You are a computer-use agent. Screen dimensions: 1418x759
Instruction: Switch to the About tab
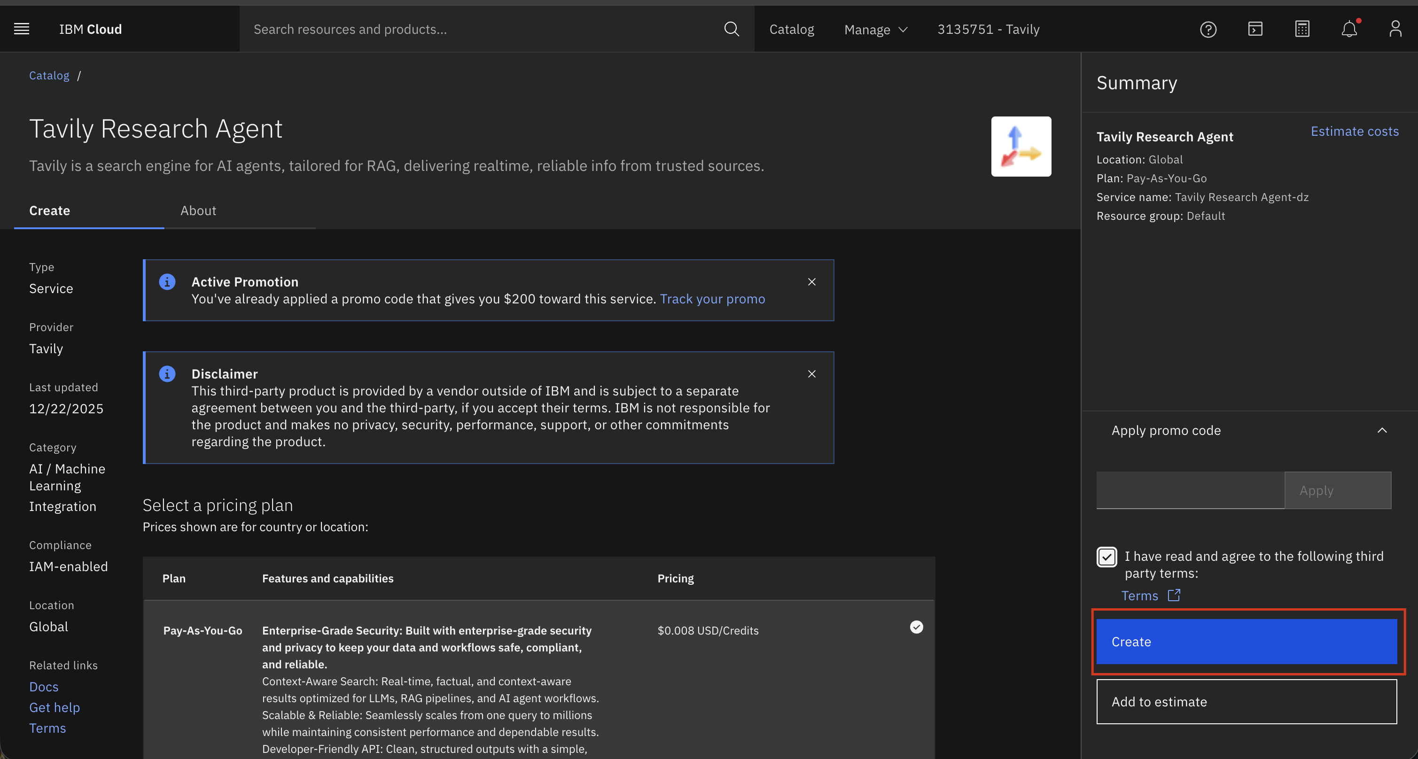[198, 211]
